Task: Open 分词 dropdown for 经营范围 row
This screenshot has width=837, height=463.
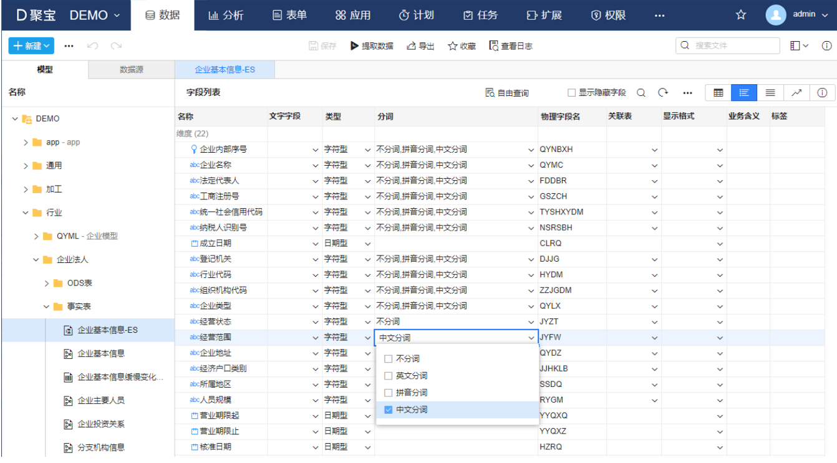Action: click(531, 337)
